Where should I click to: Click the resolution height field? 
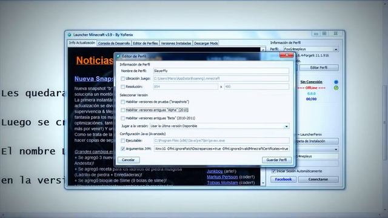(256, 87)
